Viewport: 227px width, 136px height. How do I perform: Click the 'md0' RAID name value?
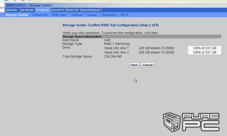(107, 40)
